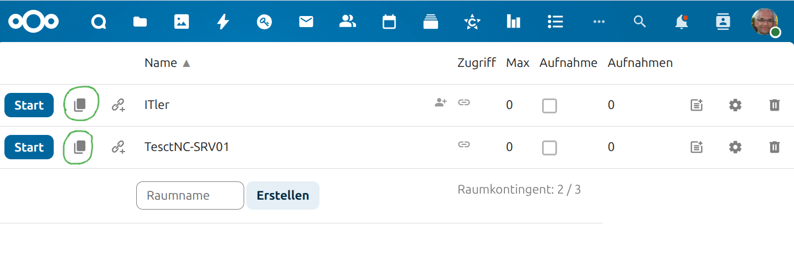Screen dimensions: 794x266
Task: Copy room link for ITler room
Action: (x=80, y=105)
